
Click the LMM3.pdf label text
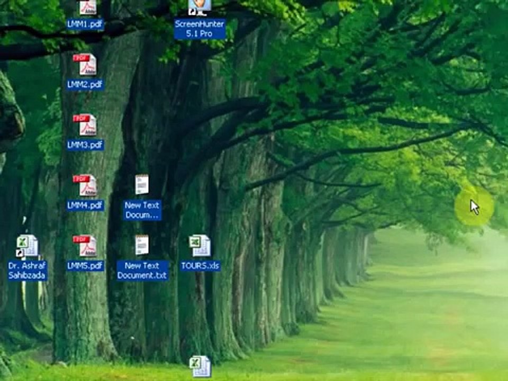[85, 145]
